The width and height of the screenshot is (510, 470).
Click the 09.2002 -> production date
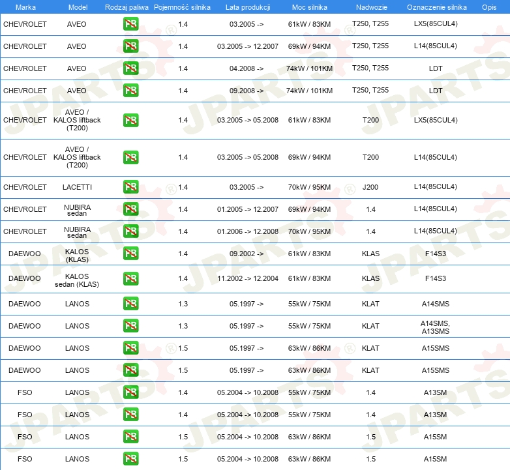pyautogui.click(x=247, y=254)
